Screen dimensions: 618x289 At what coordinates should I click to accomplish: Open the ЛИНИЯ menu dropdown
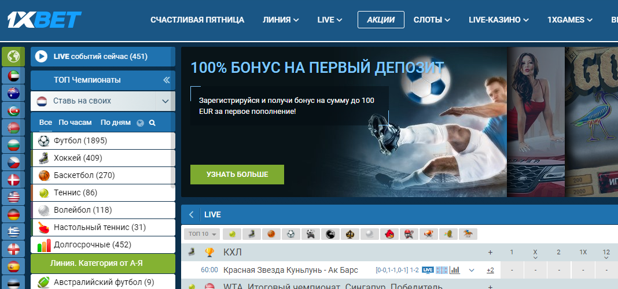click(281, 20)
